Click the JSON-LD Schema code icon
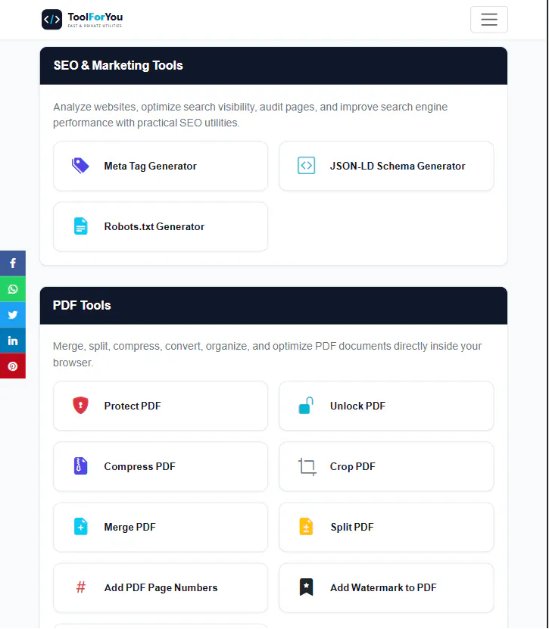The image size is (549, 629). click(x=306, y=166)
